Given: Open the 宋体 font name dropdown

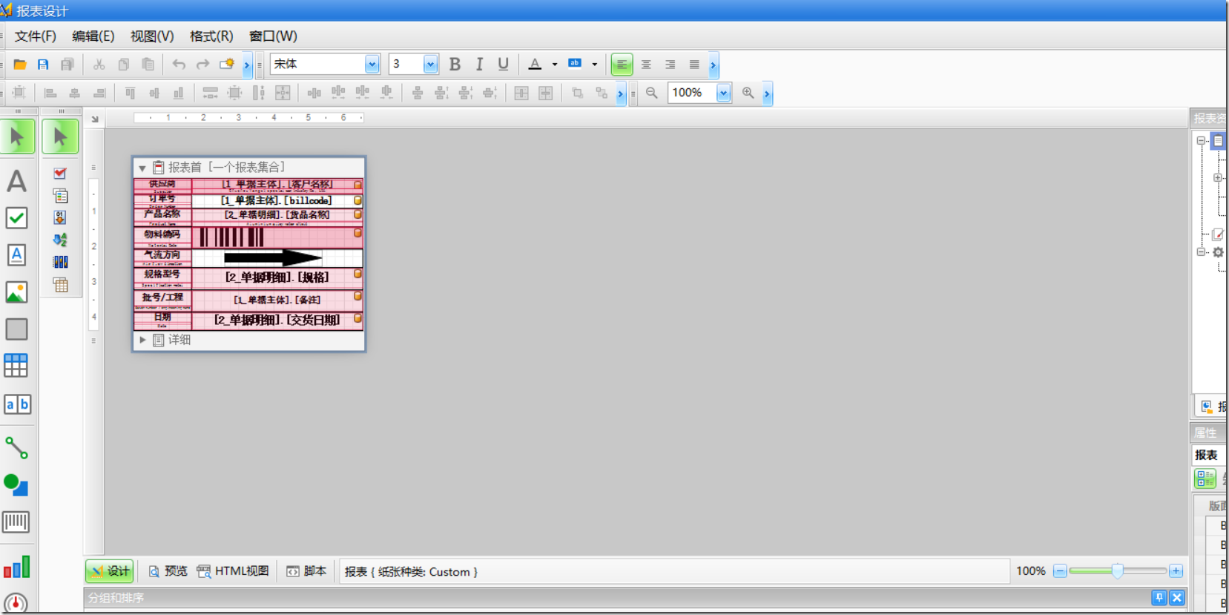Looking at the screenshot, I should pos(372,65).
